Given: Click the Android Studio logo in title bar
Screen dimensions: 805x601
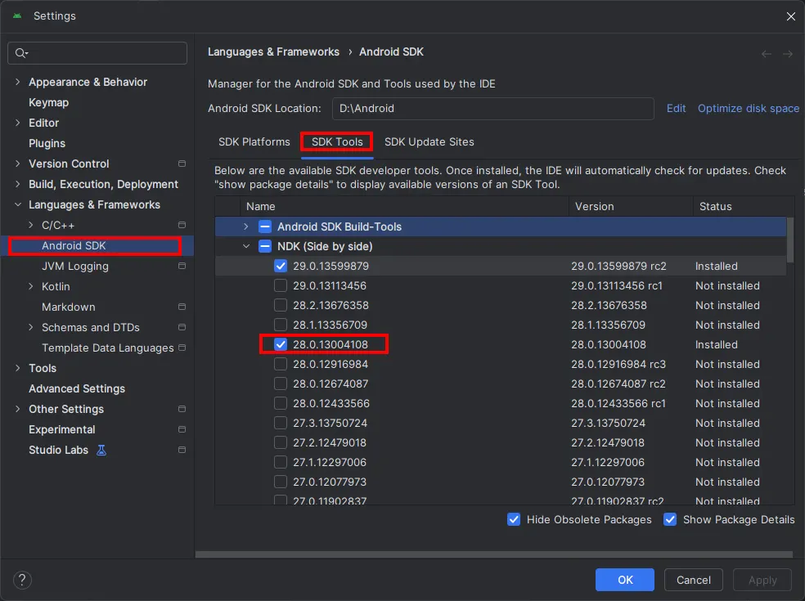Looking at the screenshot, I should coord(17,16).
